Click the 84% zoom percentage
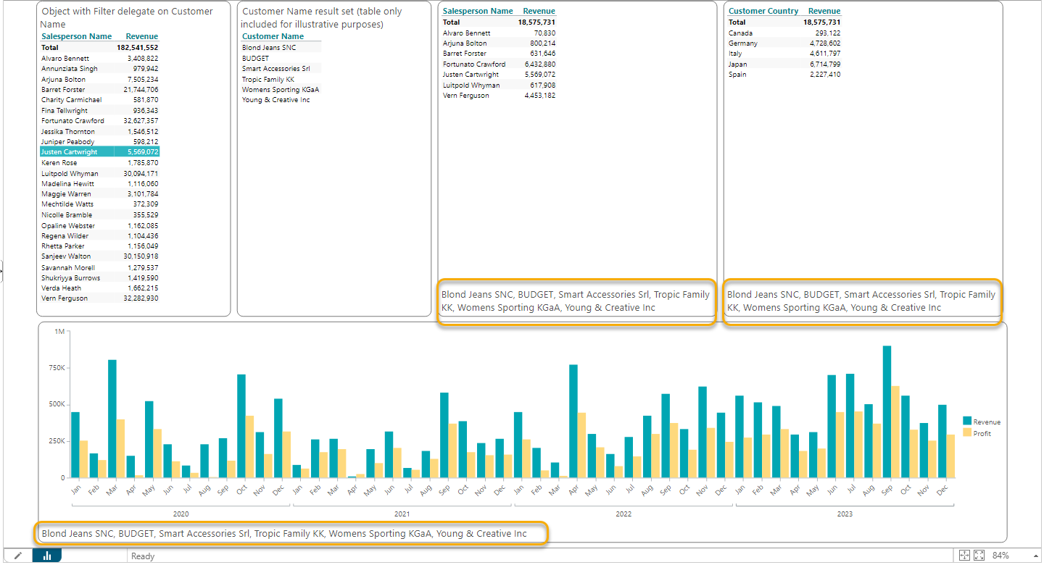This screenshot has height=565, width=1044. (1001, 556)
